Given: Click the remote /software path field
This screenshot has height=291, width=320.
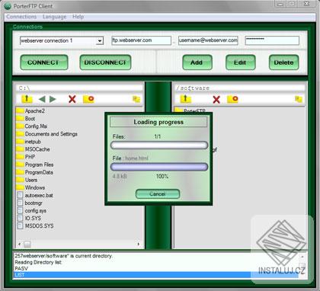Looking at the screenshot, I should click(240, 88).
